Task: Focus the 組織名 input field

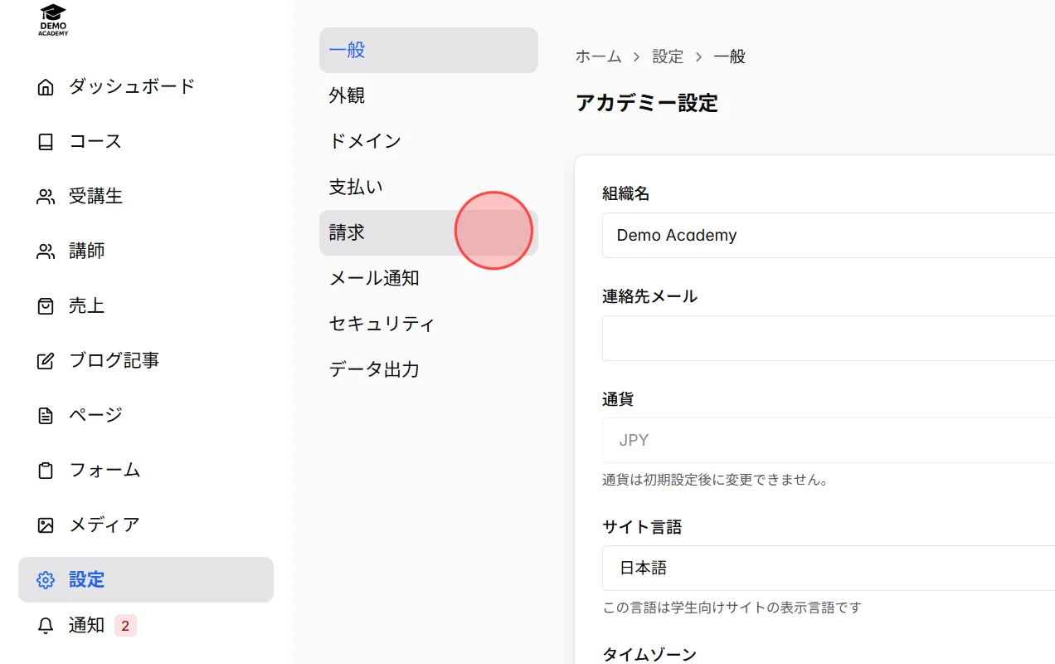Action: 829,235
